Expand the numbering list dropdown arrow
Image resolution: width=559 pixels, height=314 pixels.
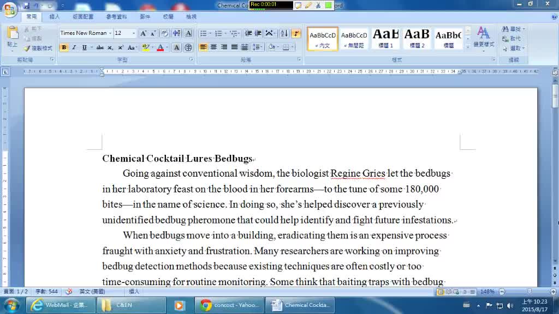click(225, 33)
